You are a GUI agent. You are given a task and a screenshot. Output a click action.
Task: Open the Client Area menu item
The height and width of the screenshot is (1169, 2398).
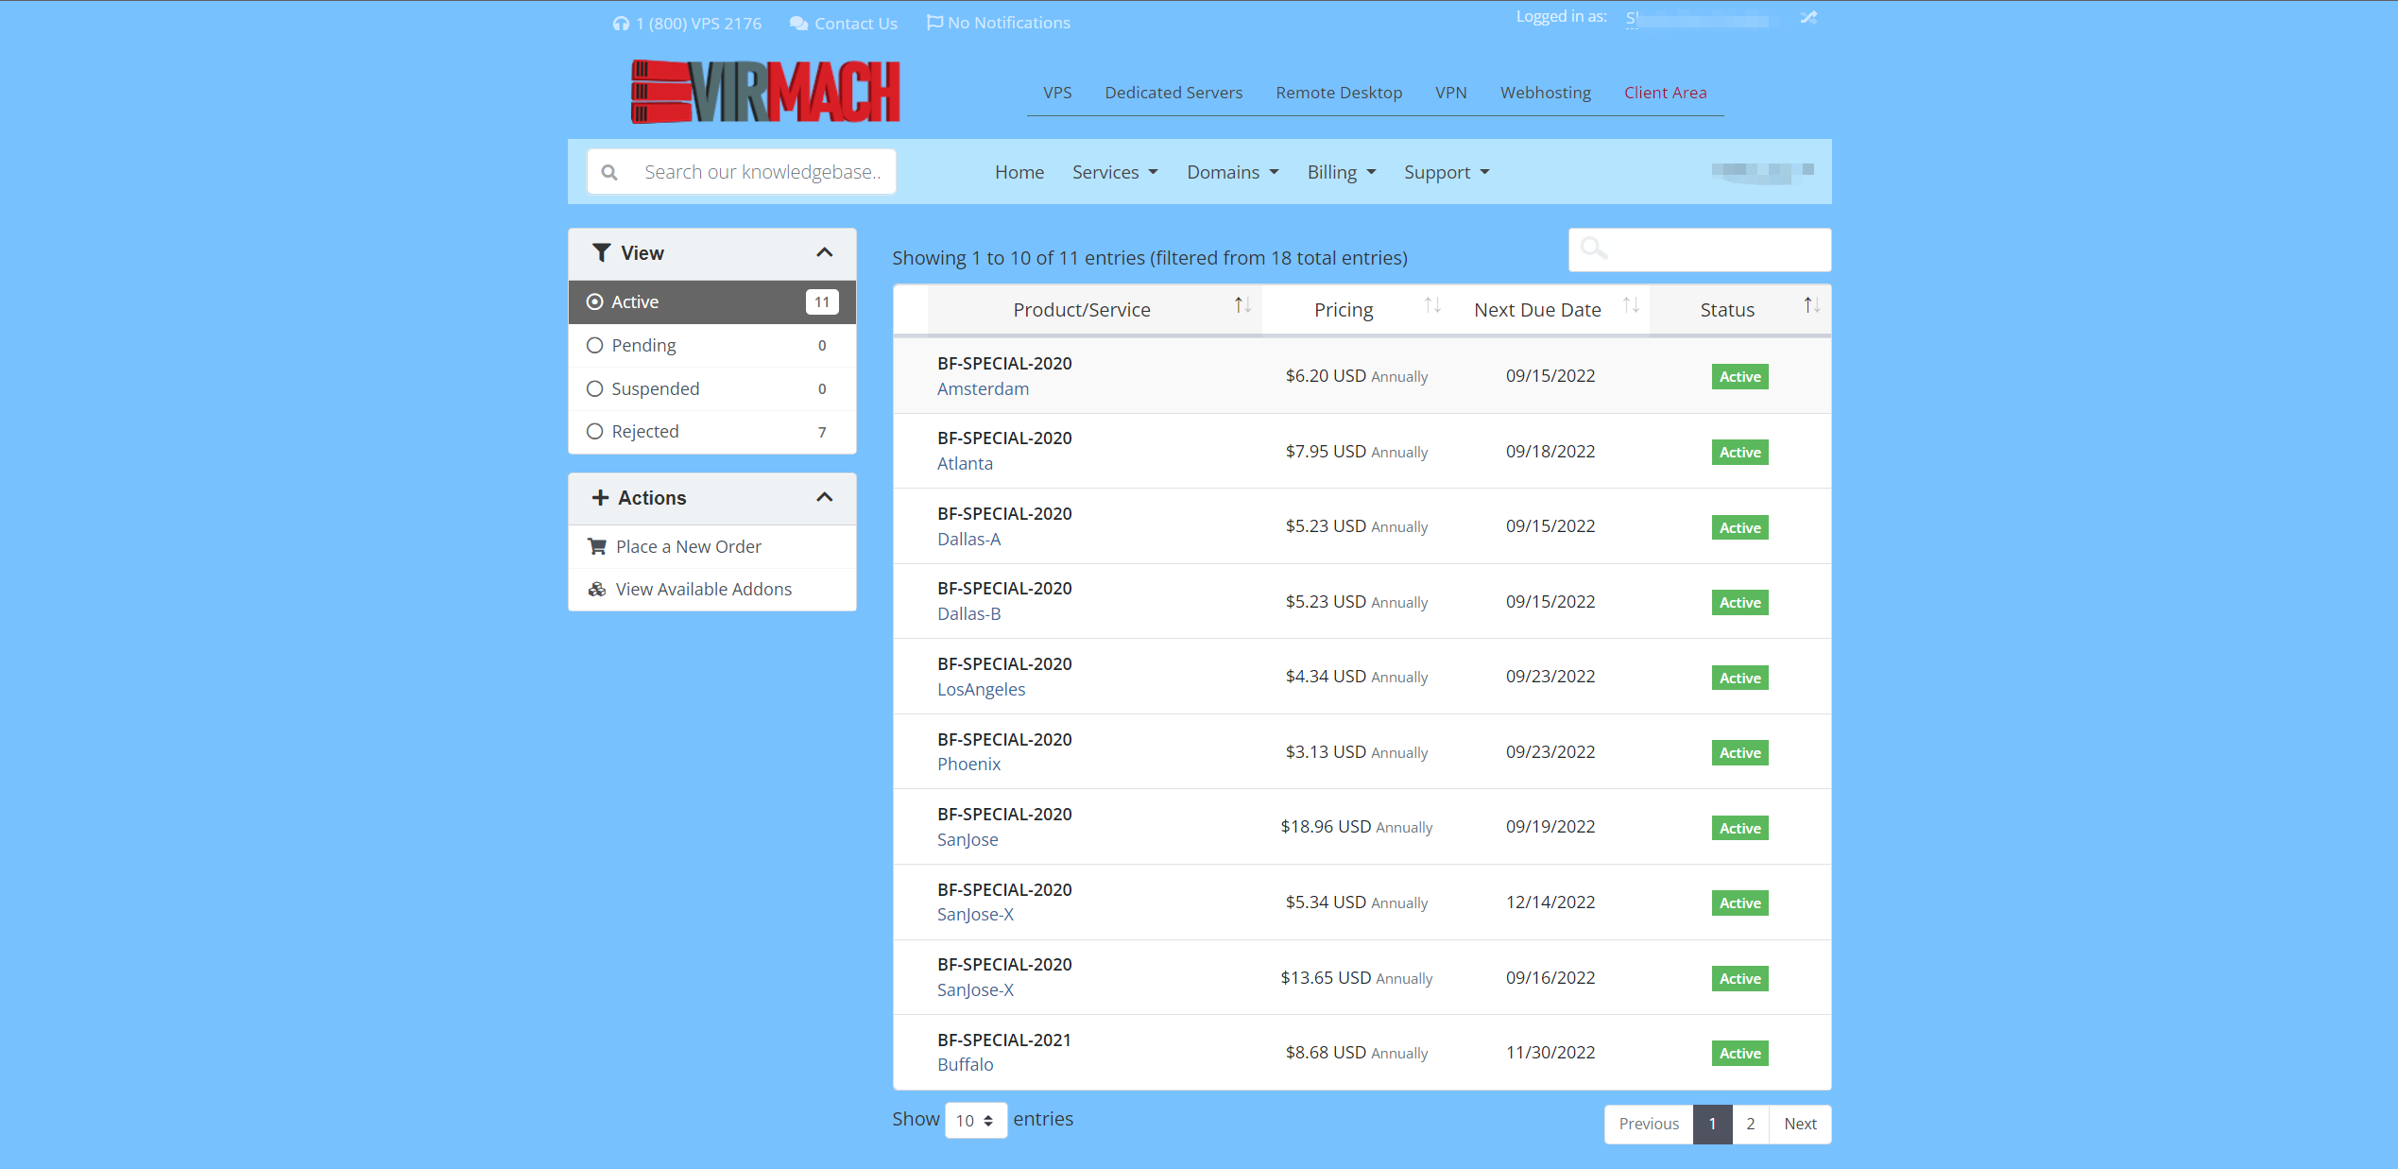tap(1666, 93)
